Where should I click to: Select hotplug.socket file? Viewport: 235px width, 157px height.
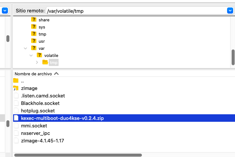38,111
